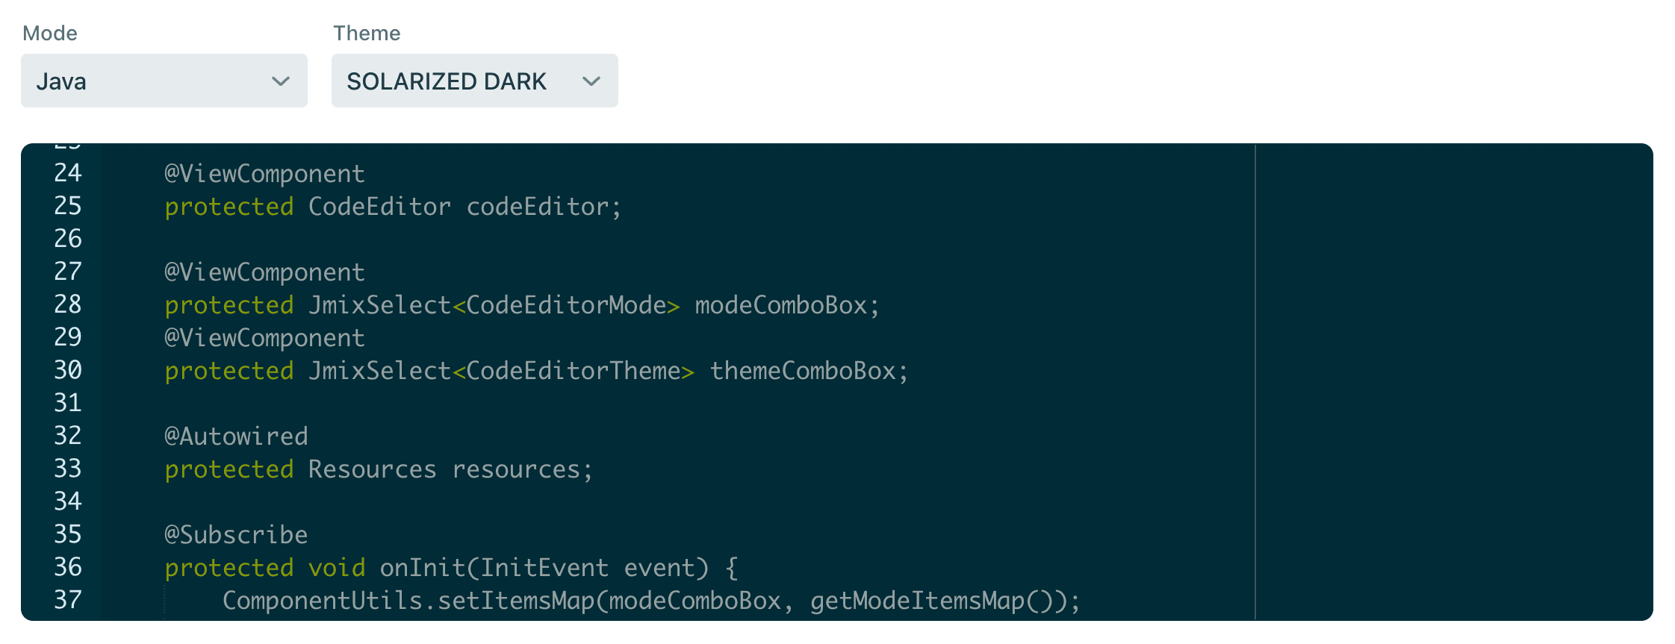Screen dimensions: 1675x644
Task: Click gutter line number 36
Action: tap(67, 567)
